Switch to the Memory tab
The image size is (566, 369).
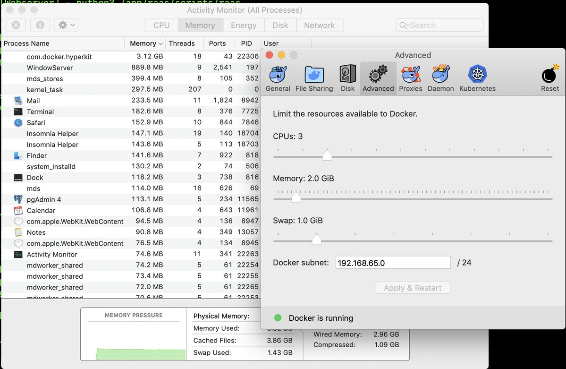pyautogui.click(x=200, y=26)
